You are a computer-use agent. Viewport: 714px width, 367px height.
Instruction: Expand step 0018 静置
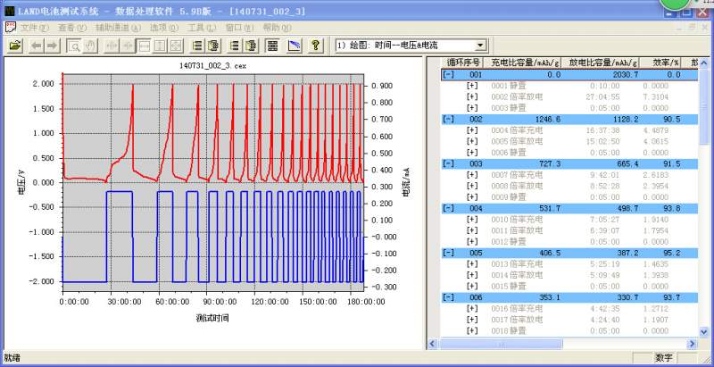pyautogui.click(x=472, y=331)
